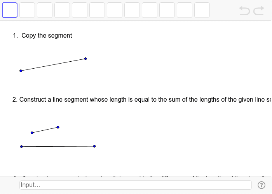Click the right endpoint of the short segment
The image size is (272, 194).
[58, 127]
